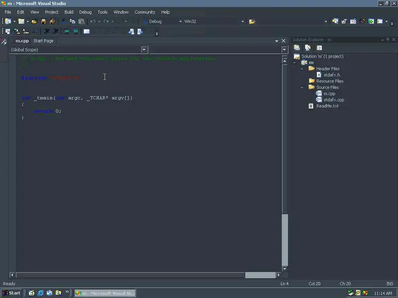Comment out the selected lines icon
Image resolution: width=398 pixels, height=298 pixels.
(66, 31)
